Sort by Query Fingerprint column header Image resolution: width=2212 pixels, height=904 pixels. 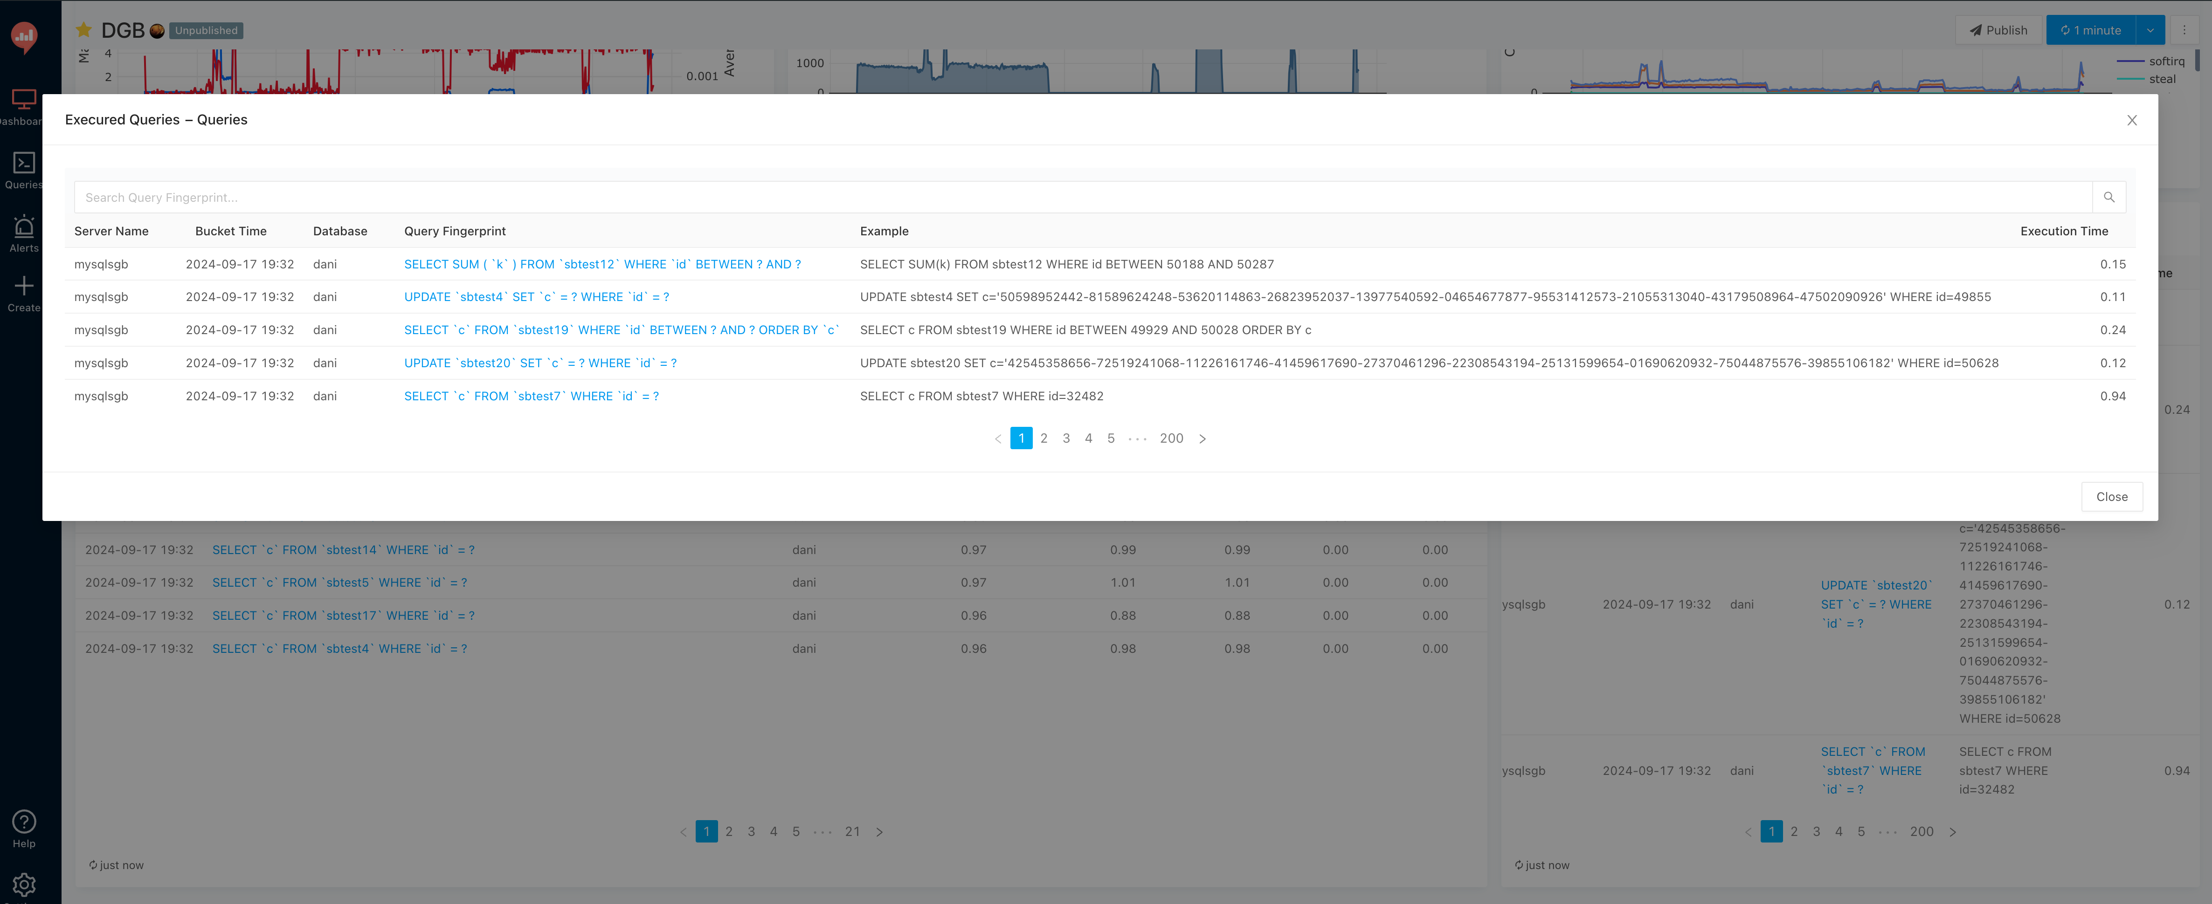(x=455, y=231)
